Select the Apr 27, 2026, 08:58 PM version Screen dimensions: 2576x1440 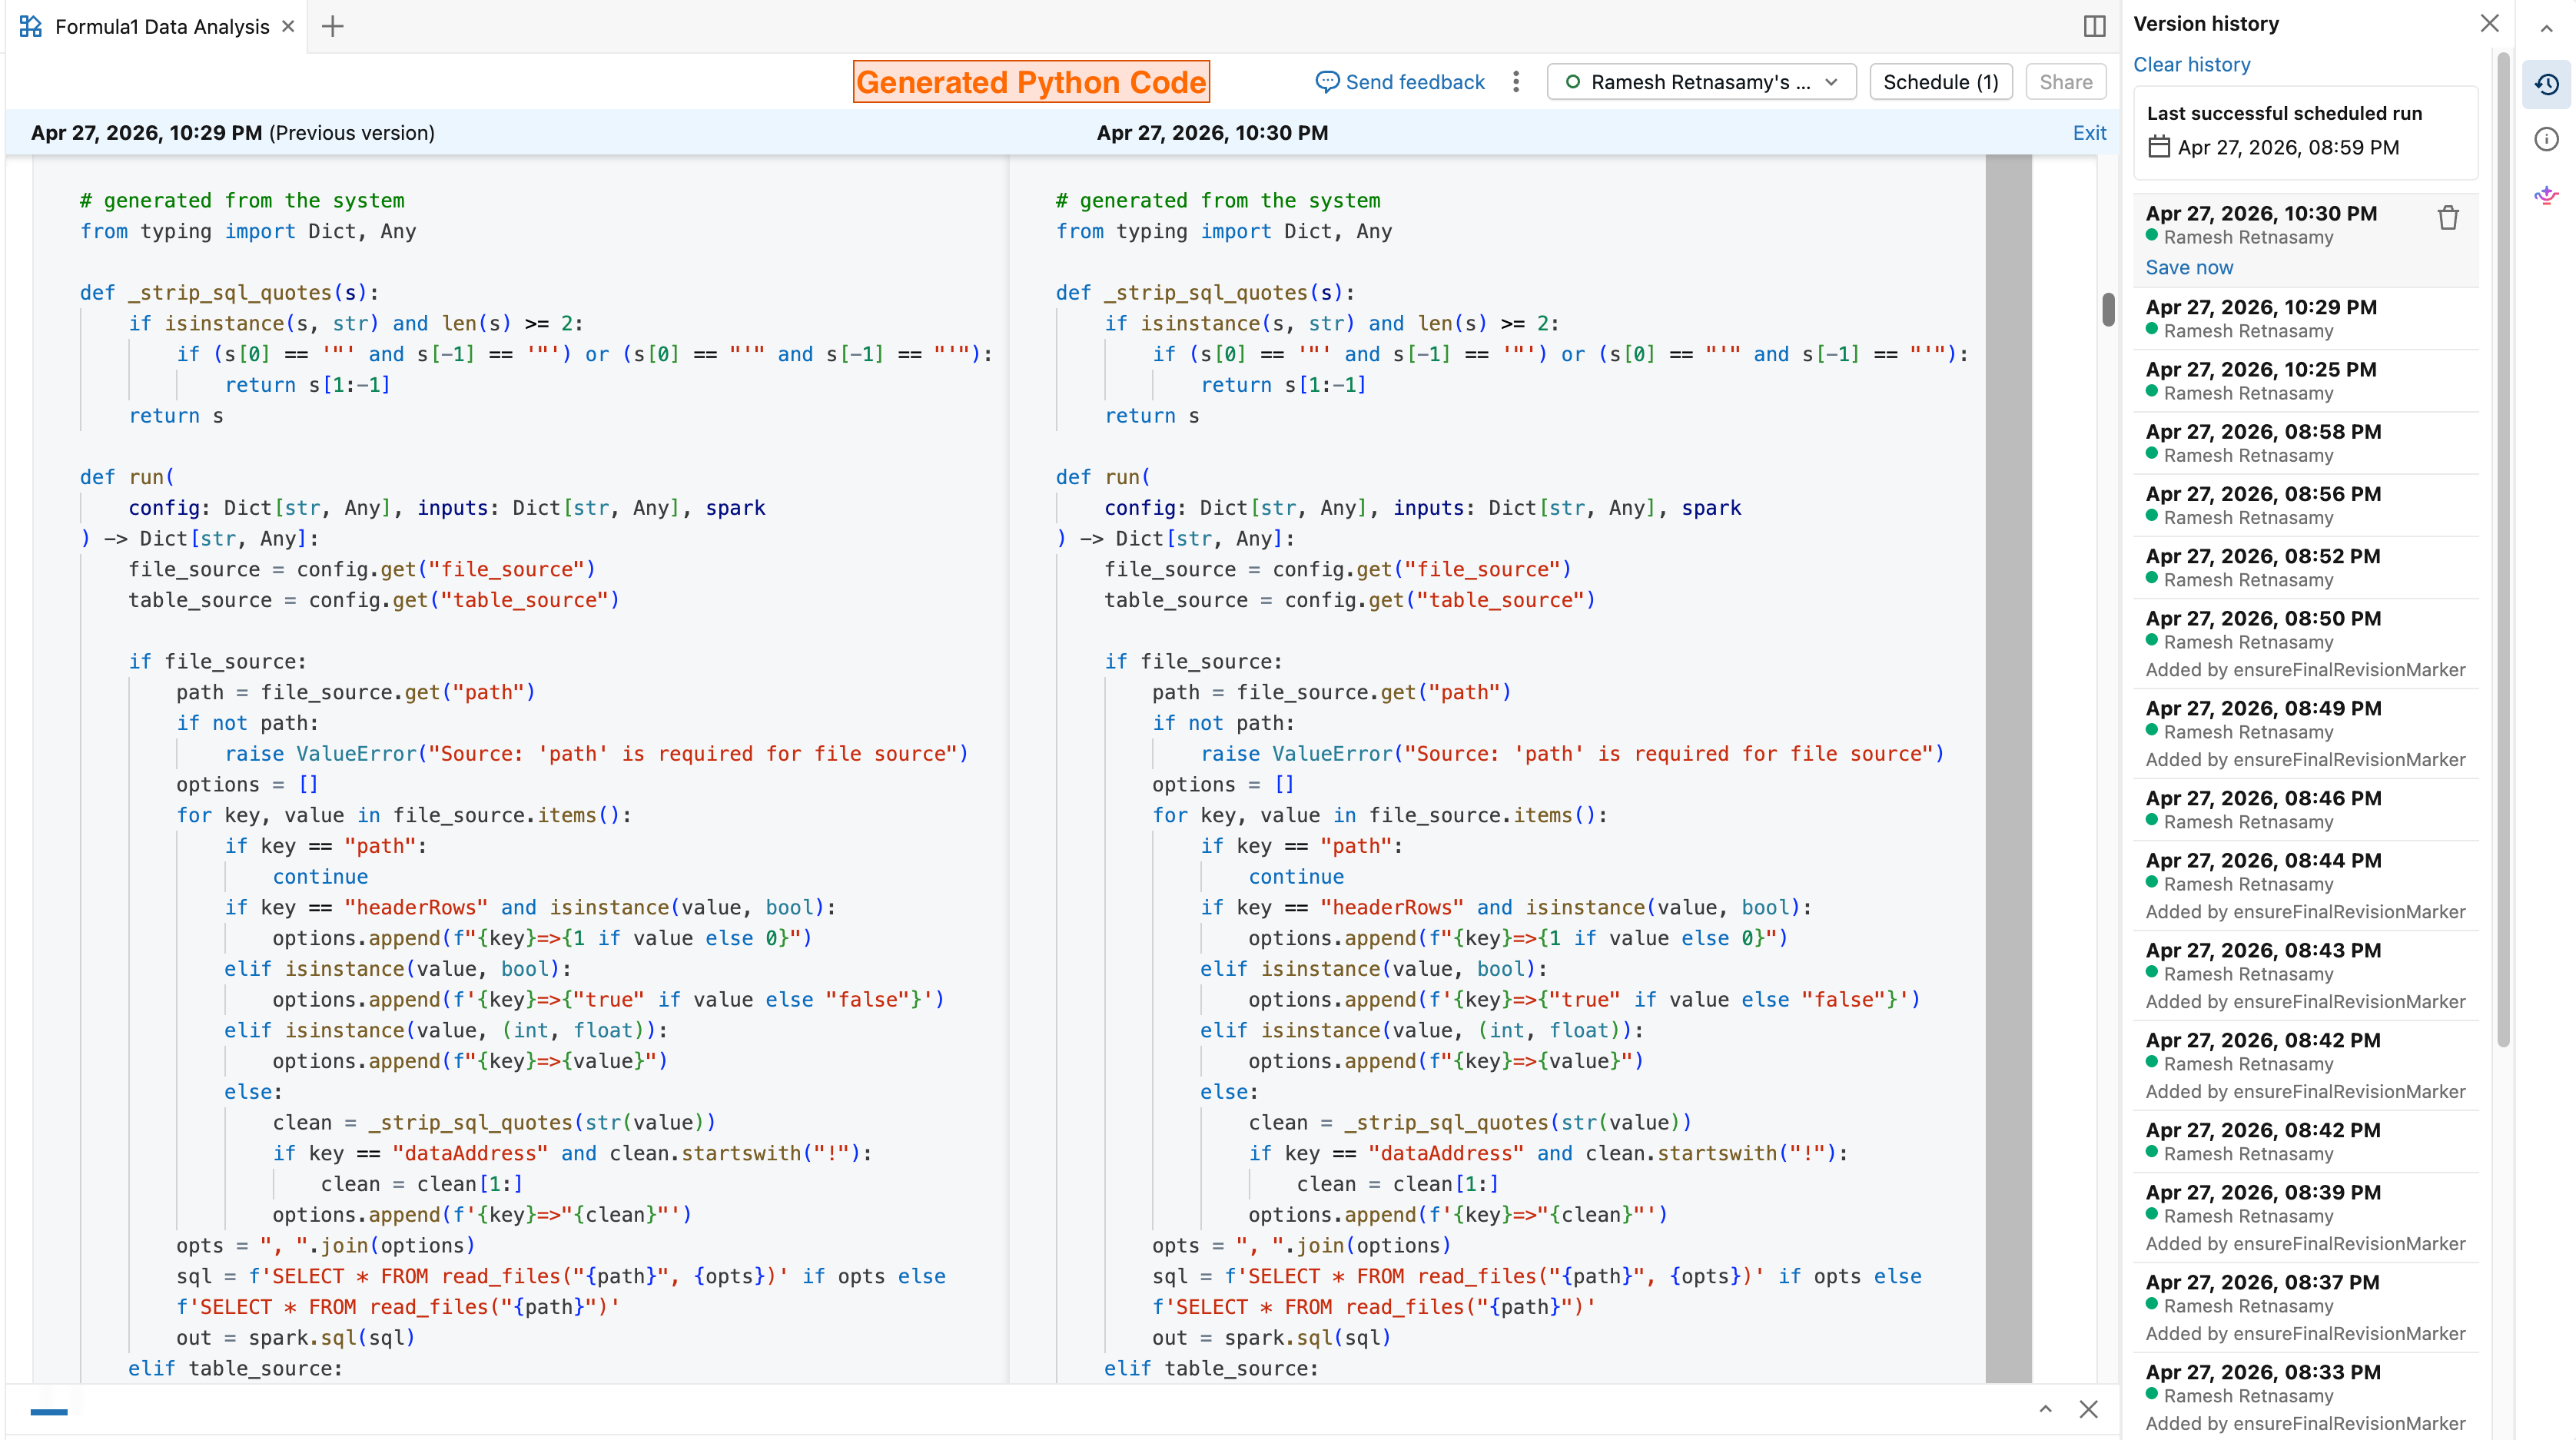(x=2305, y=443)
